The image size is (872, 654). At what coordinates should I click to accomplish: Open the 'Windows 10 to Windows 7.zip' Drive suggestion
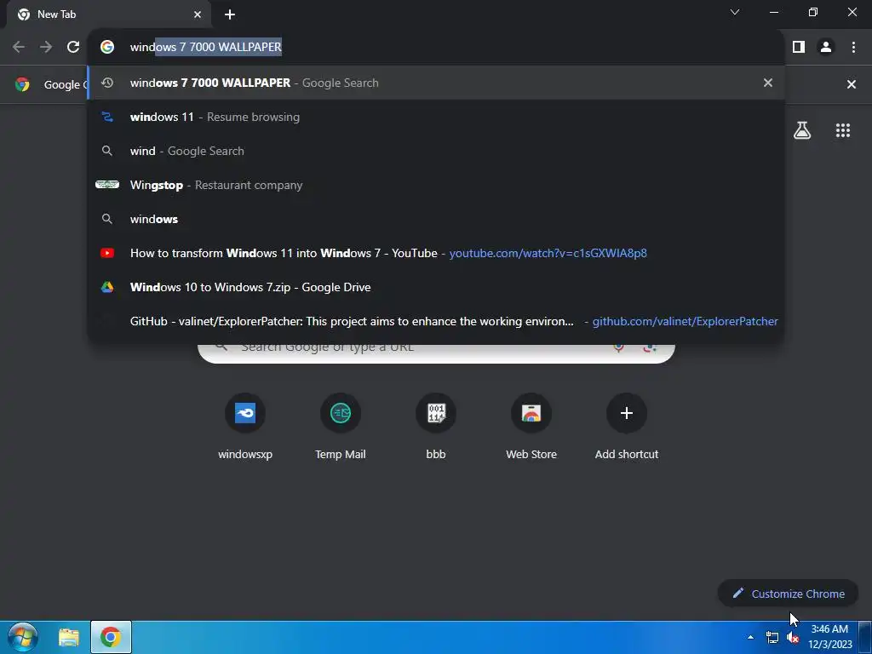click(x=437, y=287)
